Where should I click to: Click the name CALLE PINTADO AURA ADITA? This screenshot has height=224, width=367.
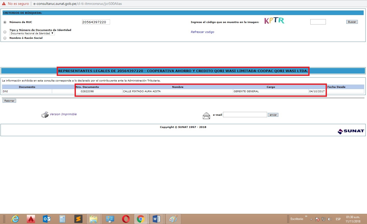pyautogui.click(x=142, y=91)
